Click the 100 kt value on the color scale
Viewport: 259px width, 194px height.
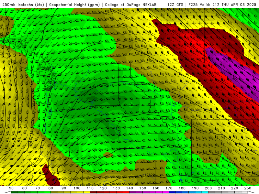tap(77, 188)
